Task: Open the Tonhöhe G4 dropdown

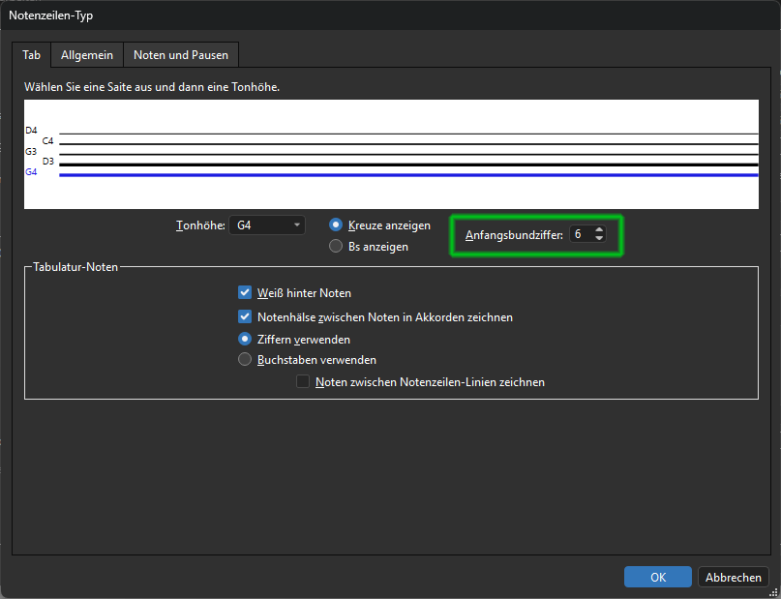Action: click(267, 225)
